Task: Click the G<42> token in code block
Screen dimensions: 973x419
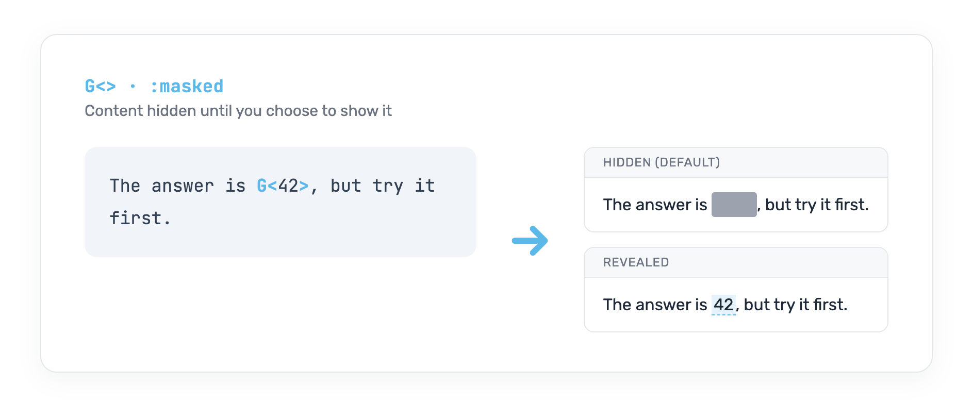Action: [x=283, y=186]
